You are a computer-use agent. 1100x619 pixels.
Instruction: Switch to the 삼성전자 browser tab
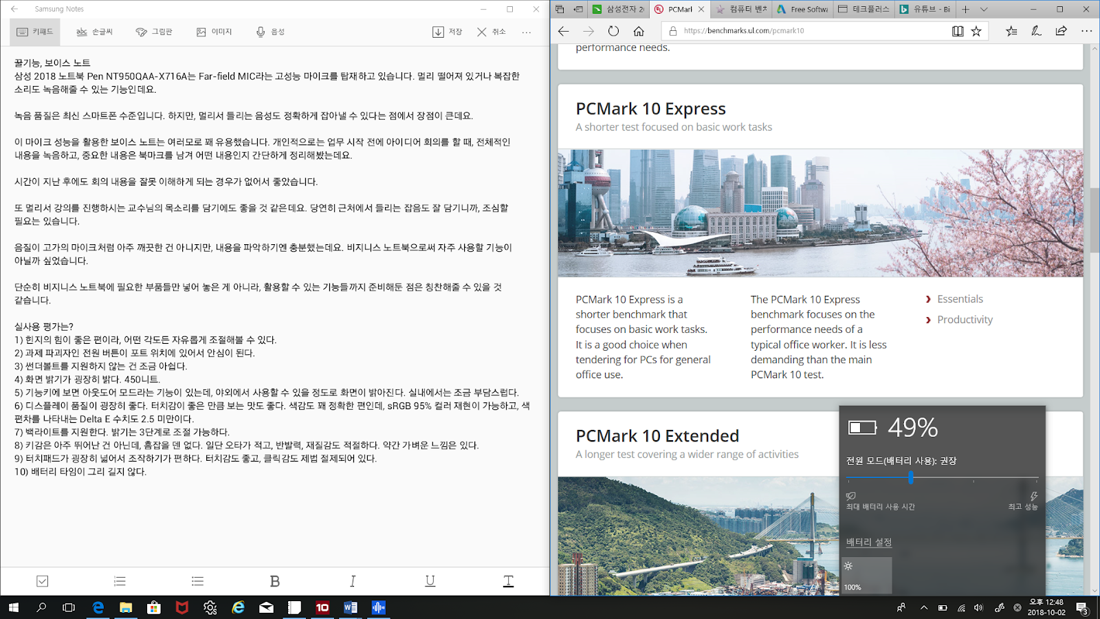[618, 9]
